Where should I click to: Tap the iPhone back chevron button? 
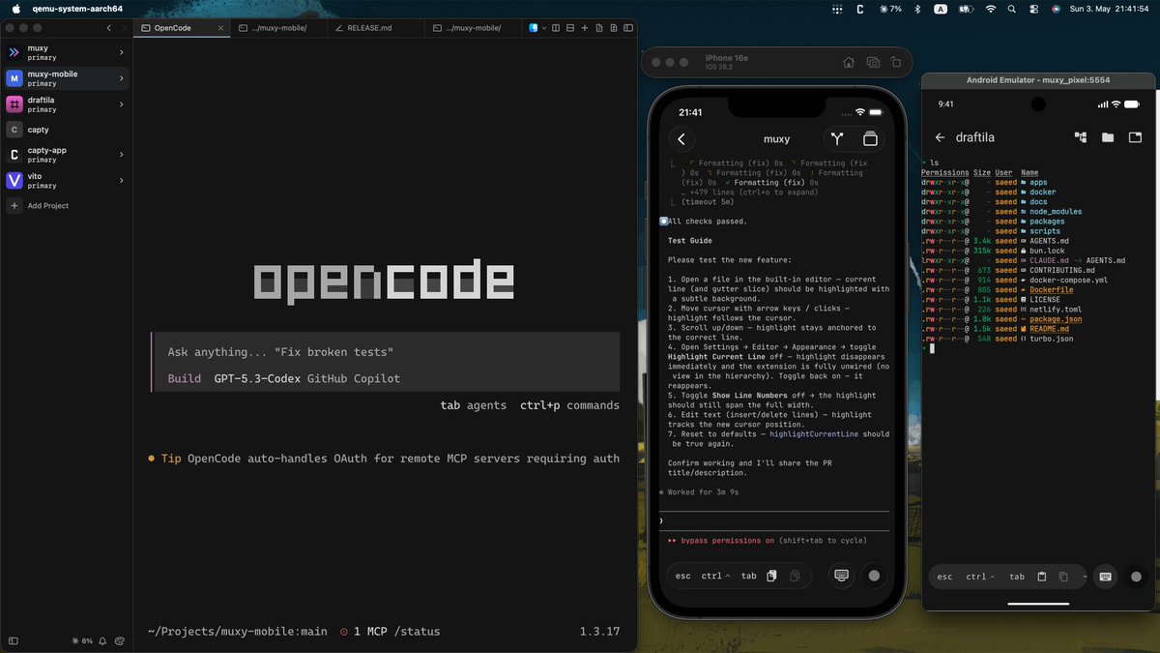pyautogui.click(x=681, y=139)
